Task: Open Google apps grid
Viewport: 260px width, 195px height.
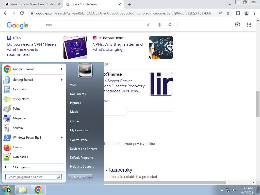Action: click(x=249, y=25)
